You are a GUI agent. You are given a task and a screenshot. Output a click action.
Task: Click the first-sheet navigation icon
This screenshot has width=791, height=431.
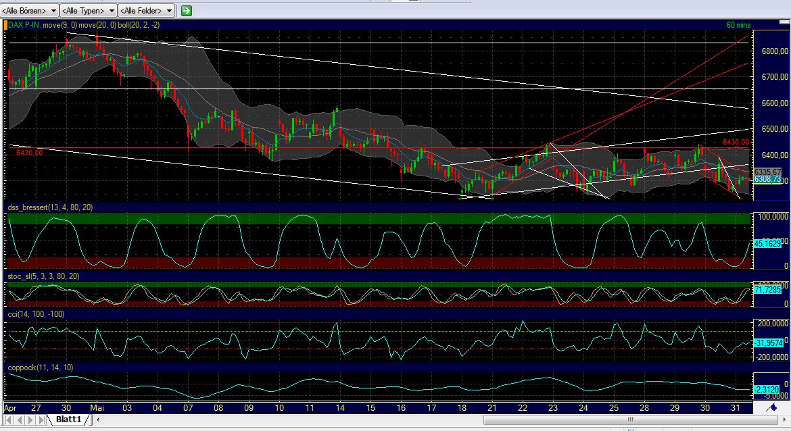click(9, 420)
